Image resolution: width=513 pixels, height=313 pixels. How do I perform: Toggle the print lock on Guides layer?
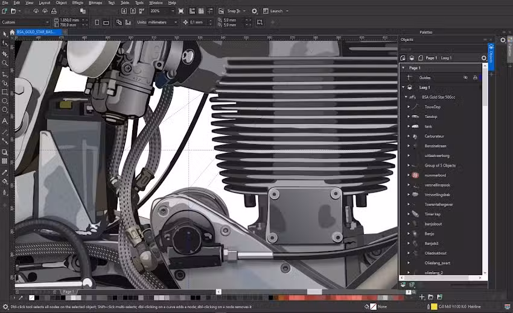tap(475, 78)
